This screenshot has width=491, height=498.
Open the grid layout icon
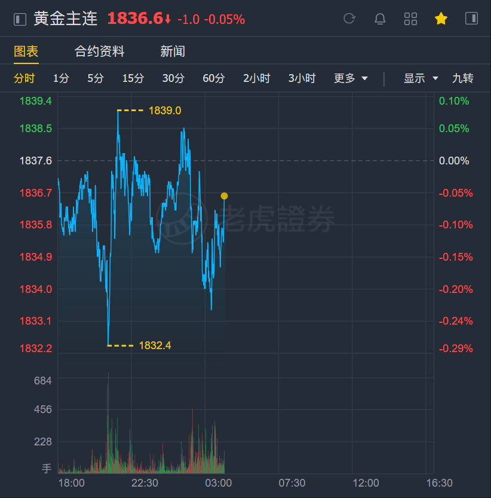410,19
